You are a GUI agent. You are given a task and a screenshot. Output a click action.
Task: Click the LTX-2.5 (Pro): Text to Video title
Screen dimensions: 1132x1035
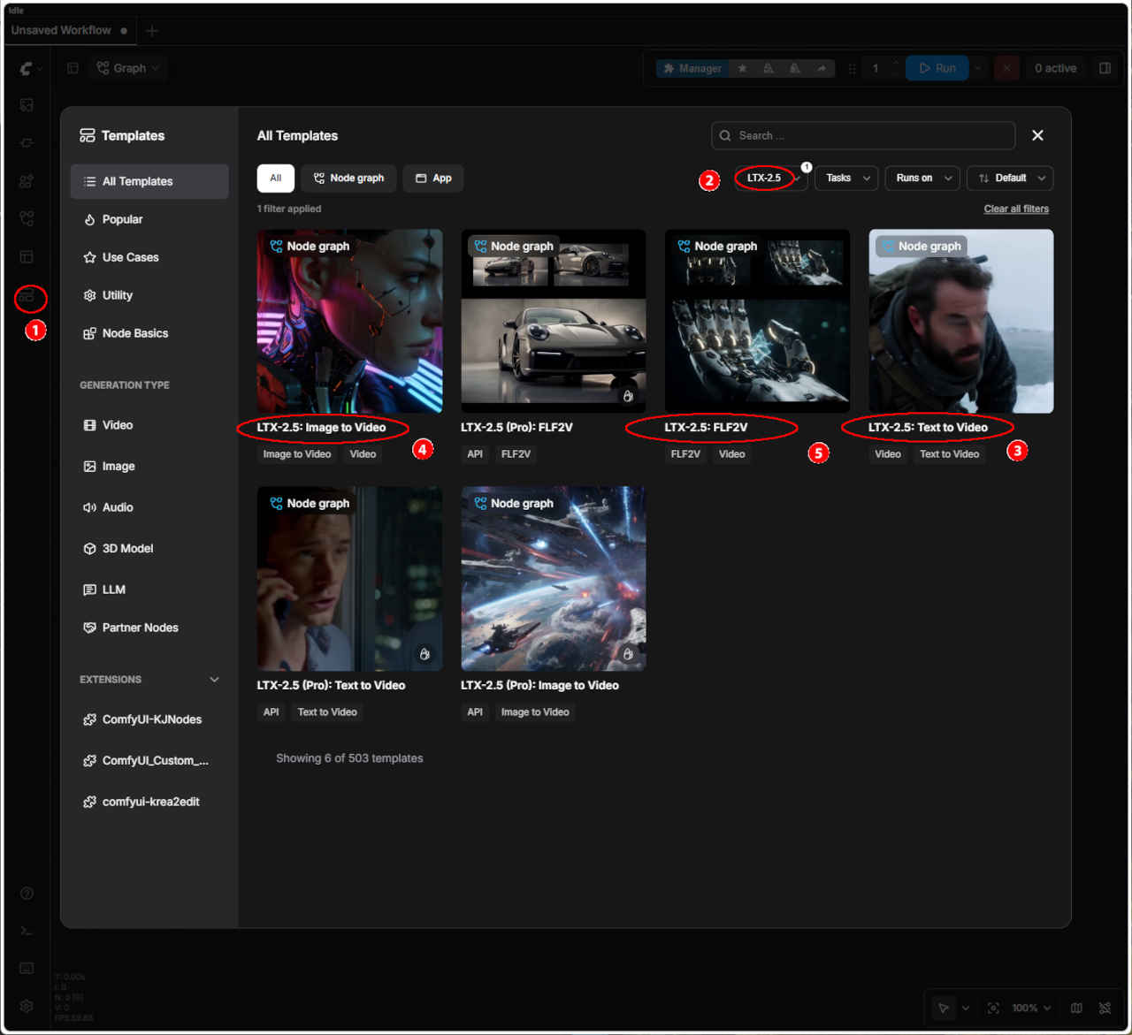tap(331, 685)
